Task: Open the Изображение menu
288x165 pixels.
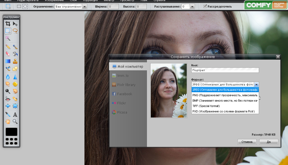Action: click(x=54, y=1)
